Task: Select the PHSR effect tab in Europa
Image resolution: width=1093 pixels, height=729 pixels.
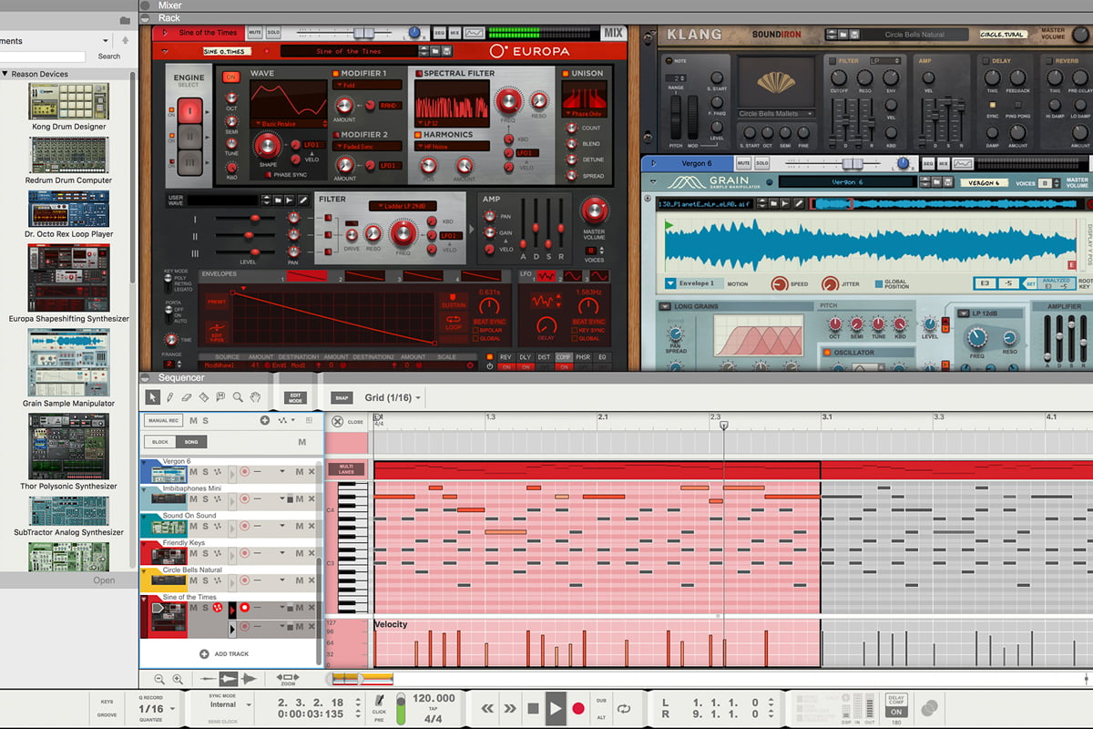Action: pos(583,356)
